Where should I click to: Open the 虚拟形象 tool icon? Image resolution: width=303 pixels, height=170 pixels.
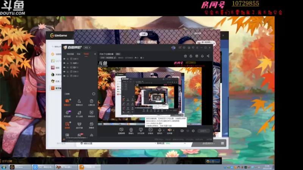79,125
